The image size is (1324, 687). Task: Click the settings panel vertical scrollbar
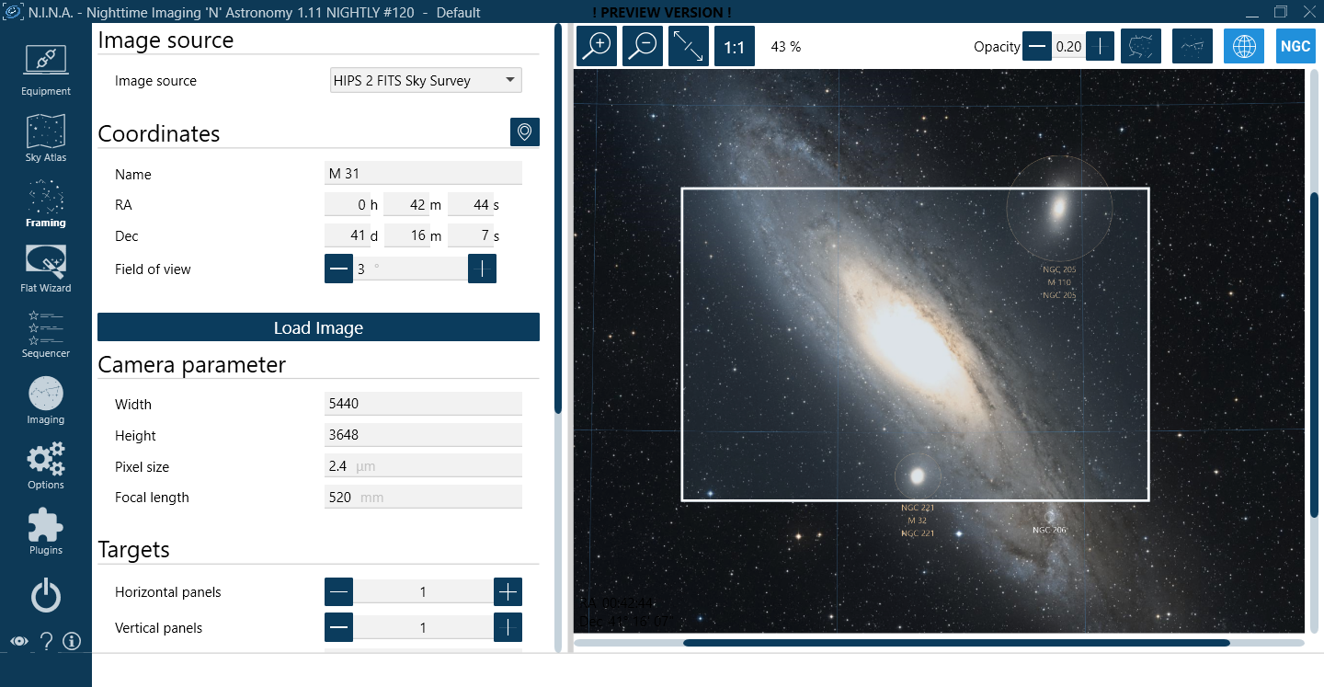557,219
